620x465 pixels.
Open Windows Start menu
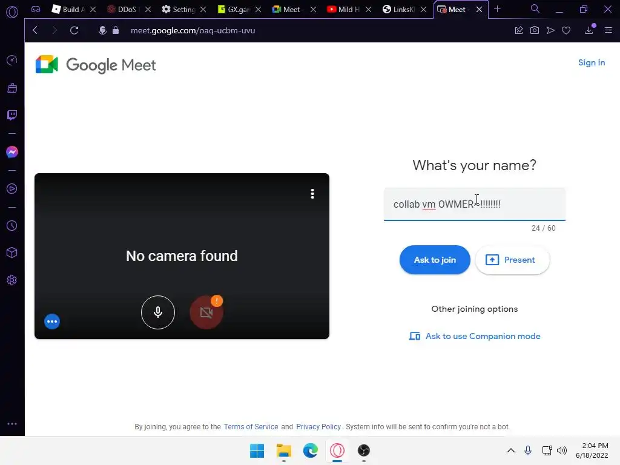[257, 450]
